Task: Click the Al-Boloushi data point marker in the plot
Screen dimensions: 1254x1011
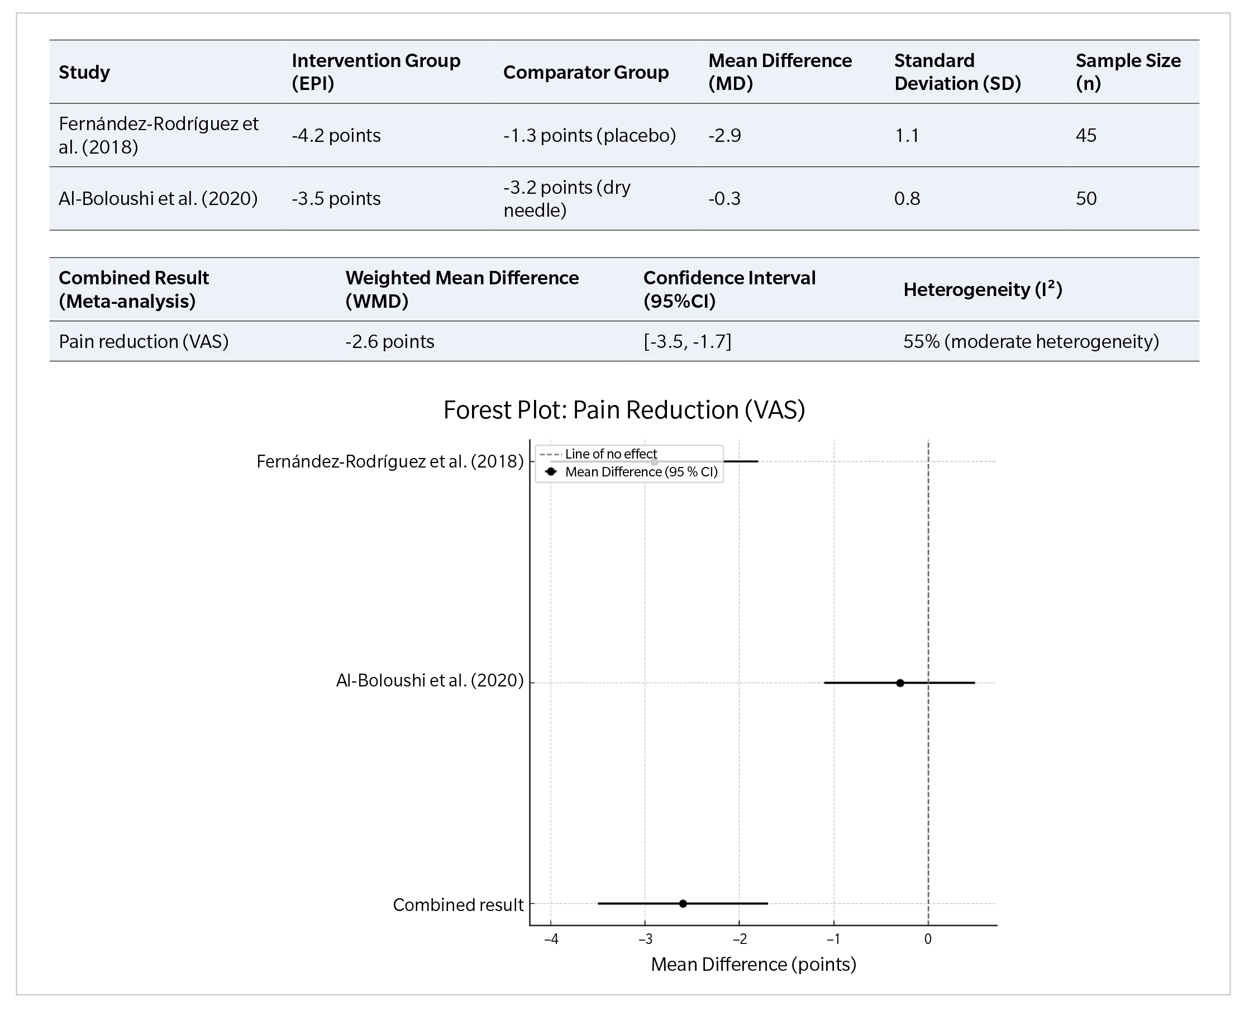Action: tap(900, 683)
